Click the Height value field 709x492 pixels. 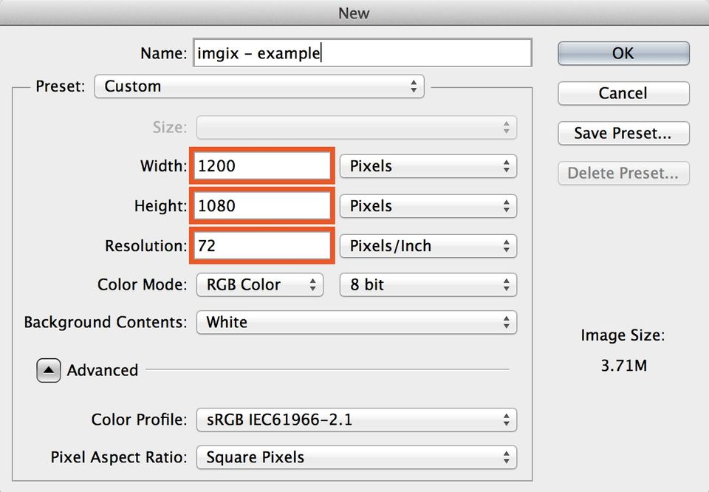pyautogui.click(x=262, y=206)
